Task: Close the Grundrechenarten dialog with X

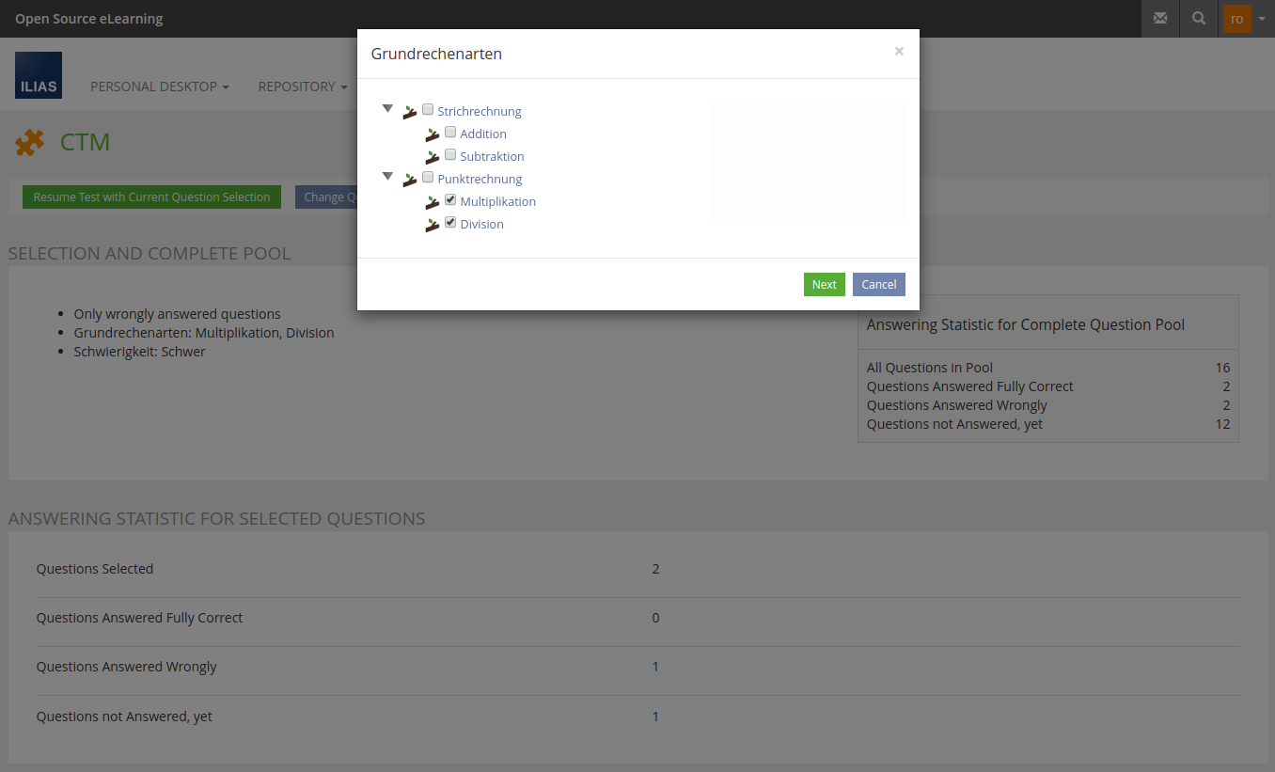Action: 899,52
